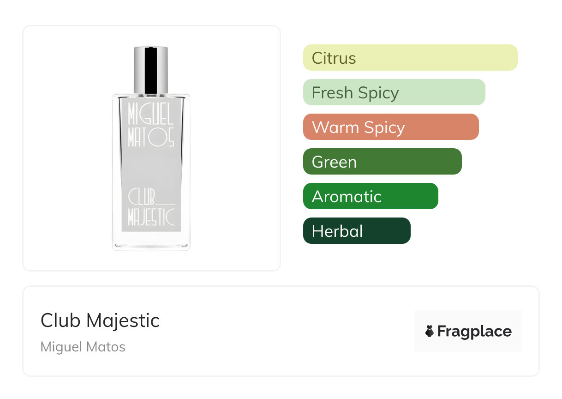Choose the Green accord bar
This screenshot has width=562, height=399.
(382, 162)
